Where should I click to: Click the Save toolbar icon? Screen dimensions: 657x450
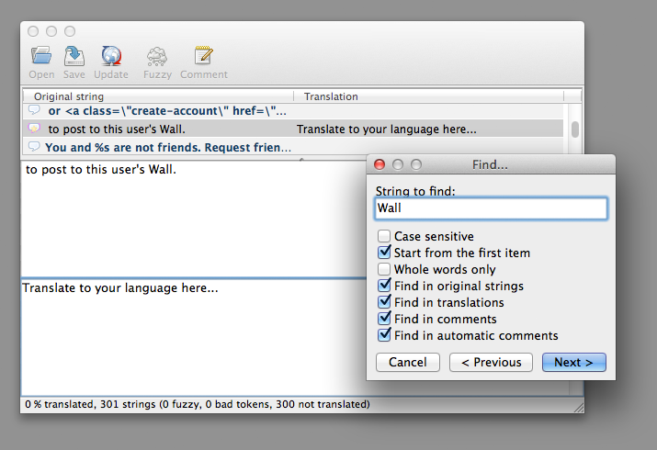click(74, 57)
